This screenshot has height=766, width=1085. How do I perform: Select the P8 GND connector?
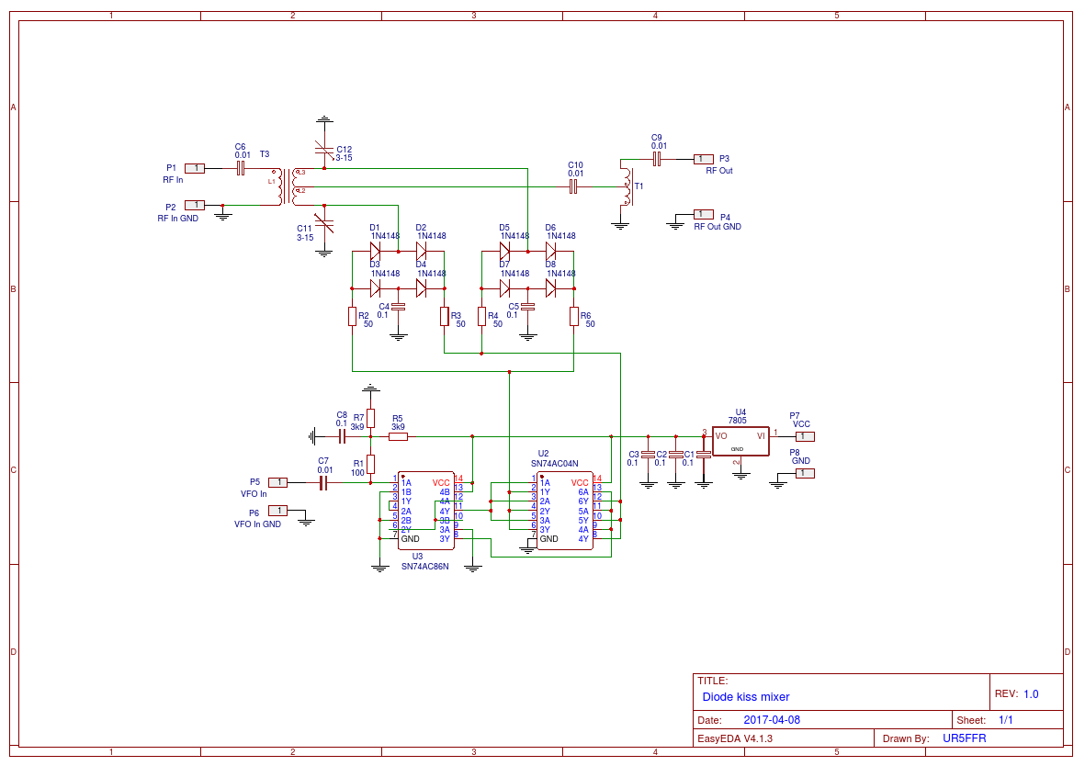(805, 473)
